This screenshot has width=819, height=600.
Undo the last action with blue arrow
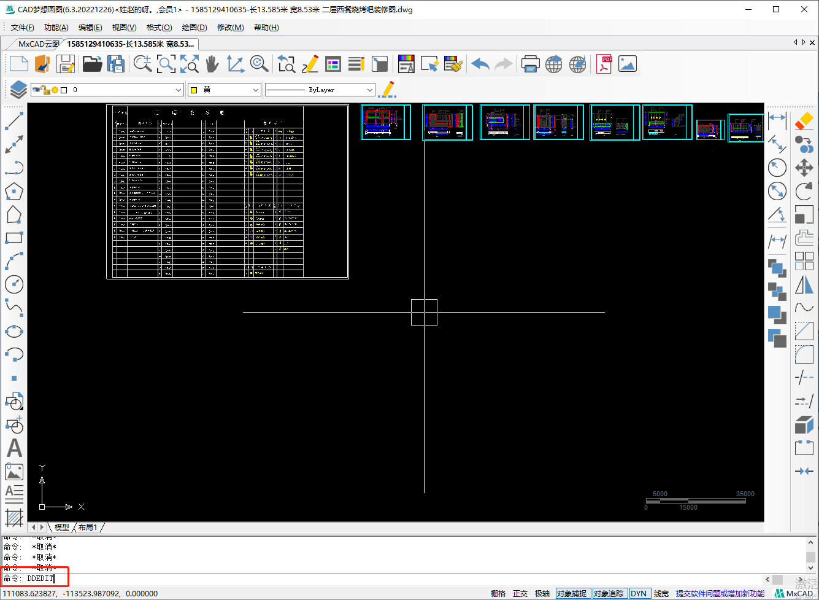click(x=480, y=64)
